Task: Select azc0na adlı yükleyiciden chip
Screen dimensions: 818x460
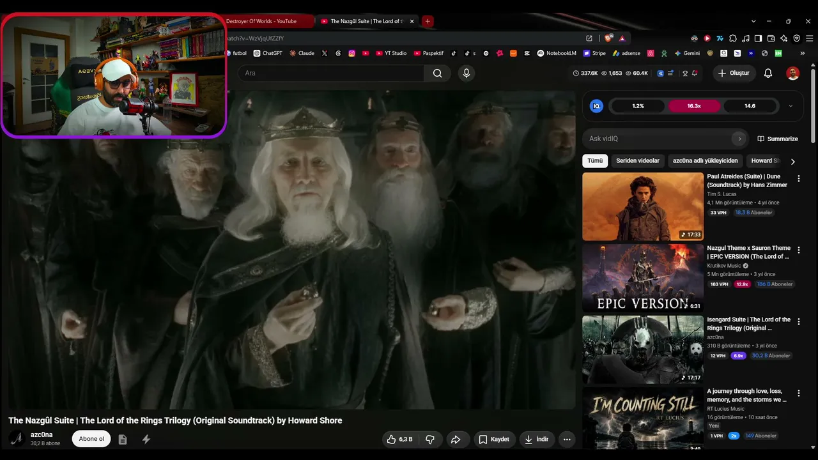Action: pyautogui.click(x=706, y=161)
